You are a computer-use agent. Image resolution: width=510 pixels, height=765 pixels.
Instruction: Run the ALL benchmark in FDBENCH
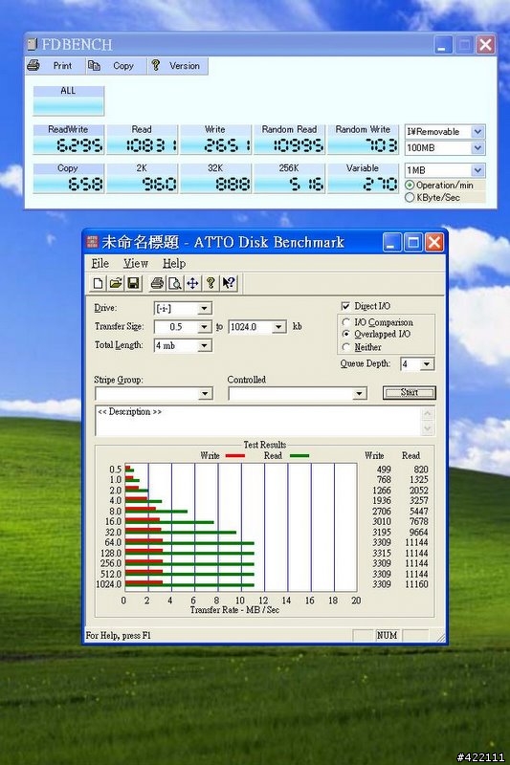click(68, 100)
